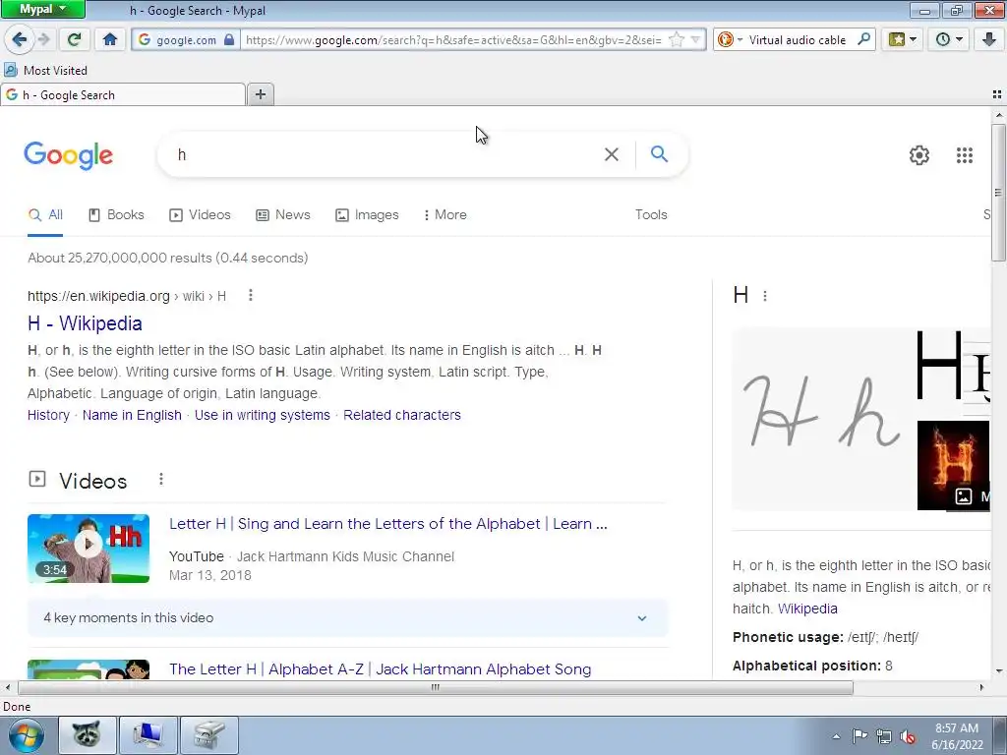
Task: Select the 'h - Google Search' tab
Action: point(123,95)
